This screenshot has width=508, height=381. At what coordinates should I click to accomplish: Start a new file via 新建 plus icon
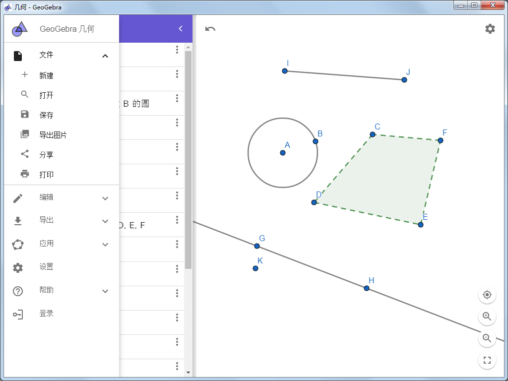(24, 75)
